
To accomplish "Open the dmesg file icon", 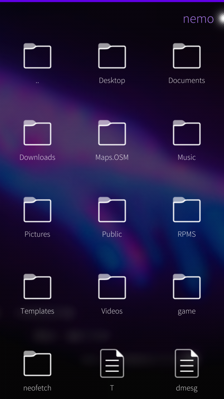I will tap(187, 363).
